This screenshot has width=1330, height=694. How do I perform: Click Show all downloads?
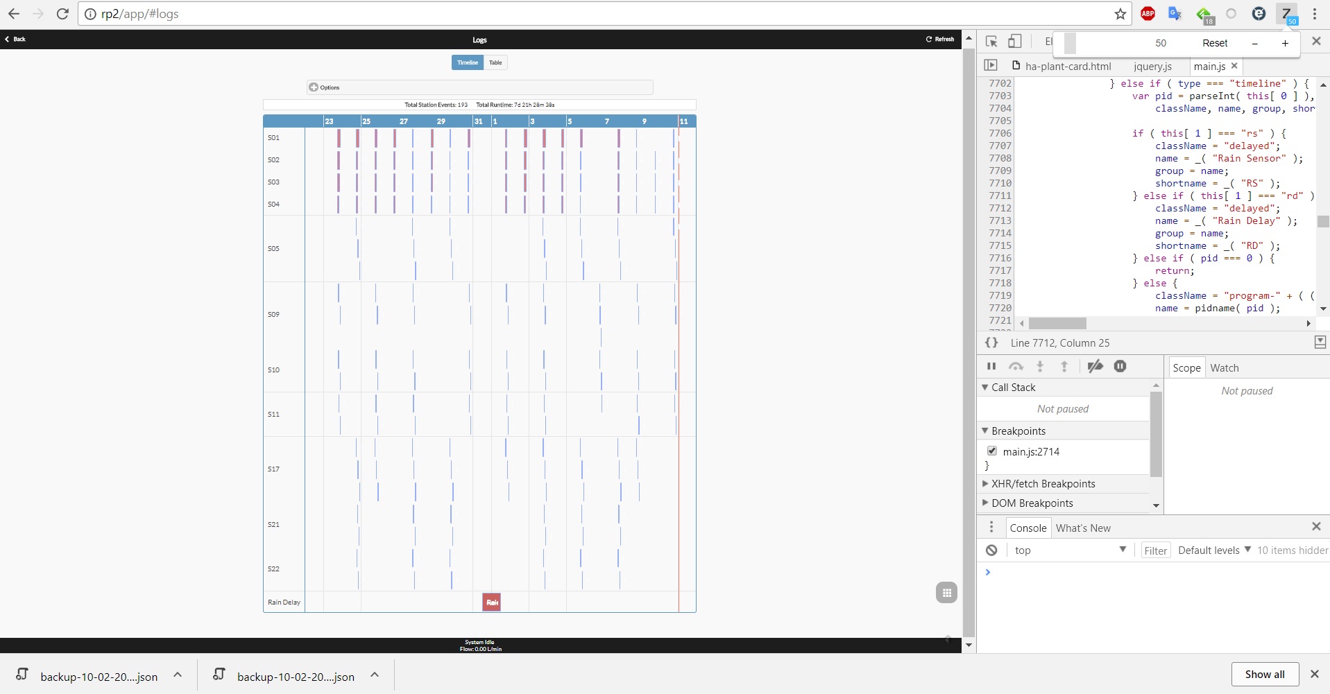click(x=1265, y=674)
